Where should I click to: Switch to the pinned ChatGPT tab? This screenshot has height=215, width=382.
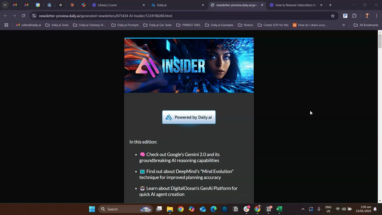tap(61, 5)
